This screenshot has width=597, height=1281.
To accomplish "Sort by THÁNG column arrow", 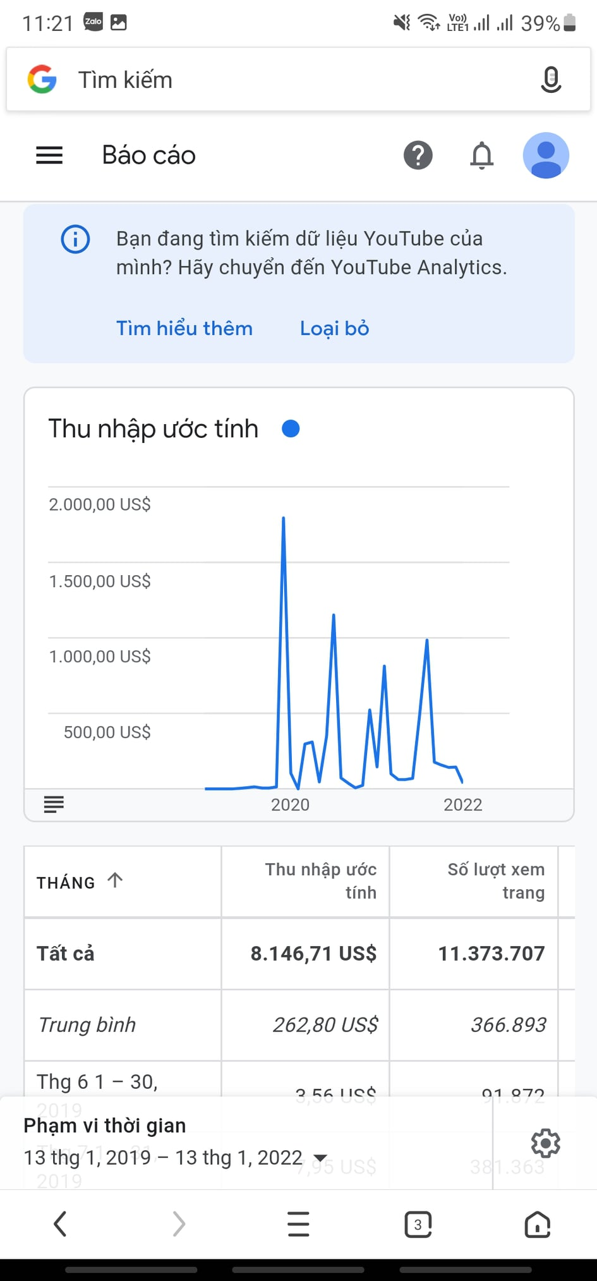I will click(115, 880).
